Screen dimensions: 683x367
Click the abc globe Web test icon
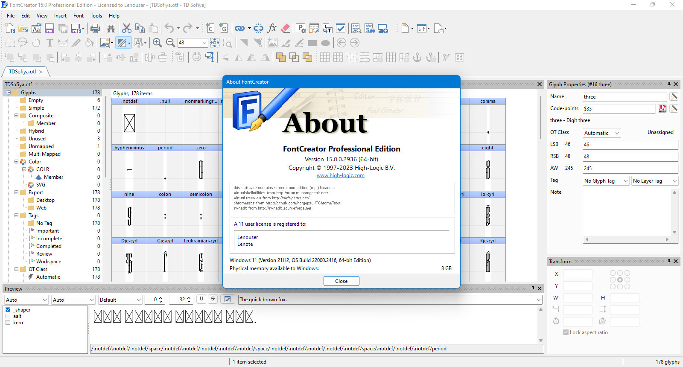tap(370, 29)
